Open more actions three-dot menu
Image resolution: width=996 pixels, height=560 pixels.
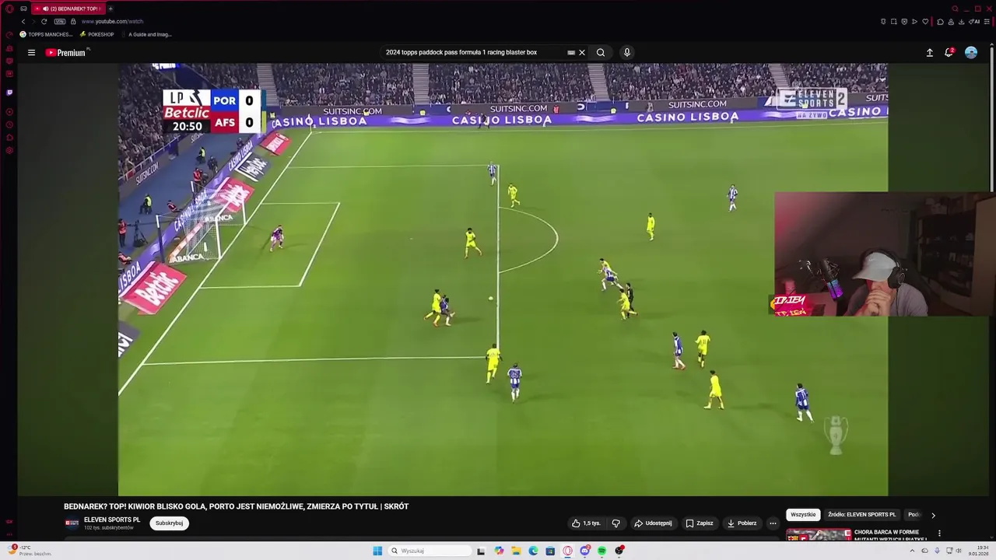tap(773, 523)
